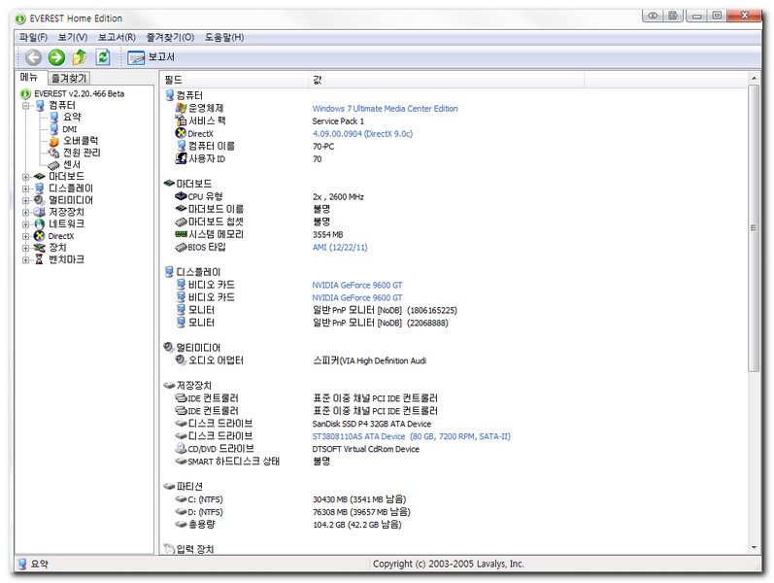Image resolution: width=774 pixels, height=583 pixels.
Task: Select 오버클럭 (overclock) flame item in tree
Action: [81, 141]
